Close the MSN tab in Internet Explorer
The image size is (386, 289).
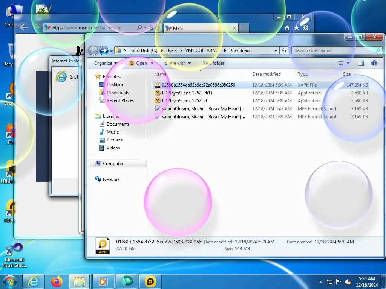(234, 28)
